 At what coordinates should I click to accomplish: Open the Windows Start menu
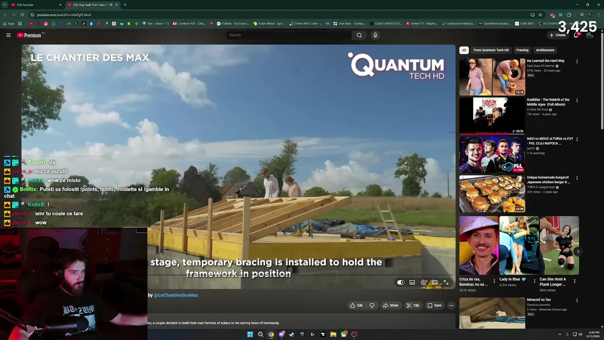coord(250,334)
